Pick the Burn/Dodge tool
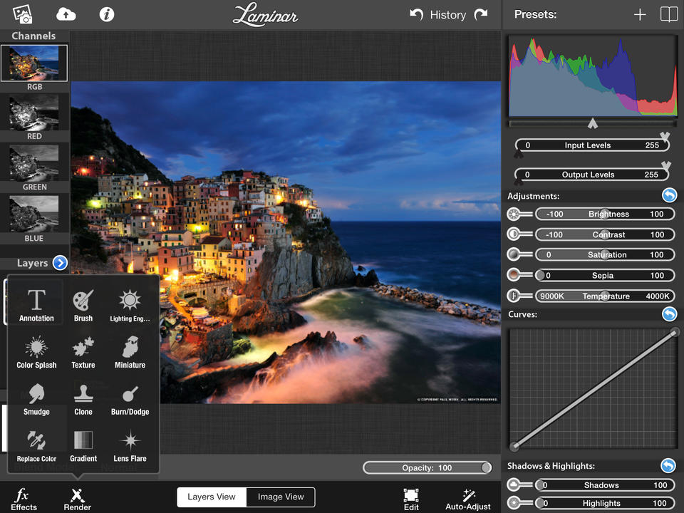This screenshot has width=684, height=513. click(x=130, y=399)
